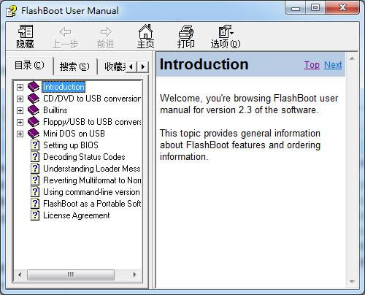This screenshot has height=295, width=365.
Task: Click the book icon beside CD/DVD to USB
Action: [34, 99]
